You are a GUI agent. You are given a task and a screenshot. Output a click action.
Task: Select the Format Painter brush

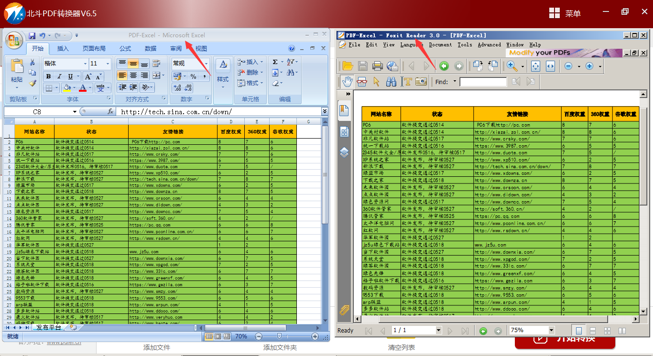pos(33,83)
